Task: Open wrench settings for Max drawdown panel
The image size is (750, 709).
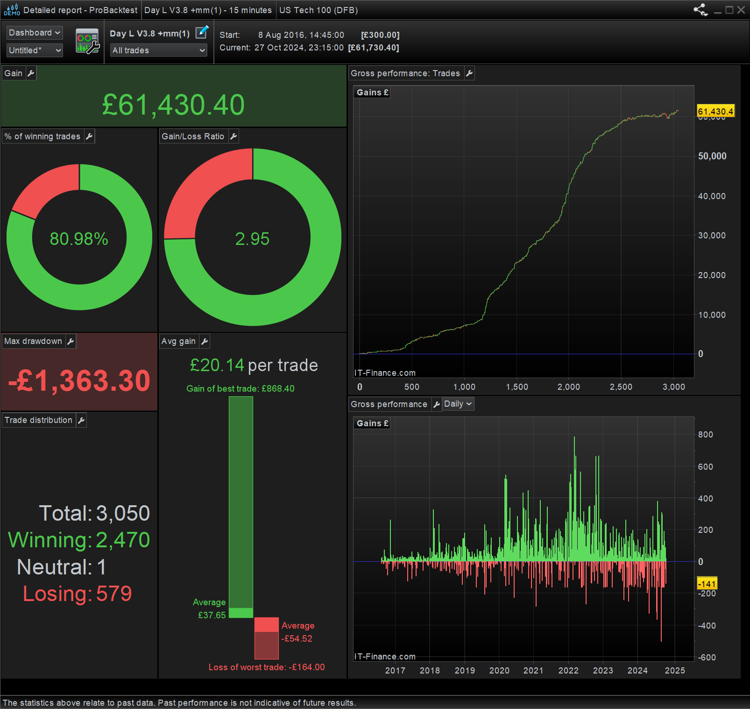Action: coord(71,341)
